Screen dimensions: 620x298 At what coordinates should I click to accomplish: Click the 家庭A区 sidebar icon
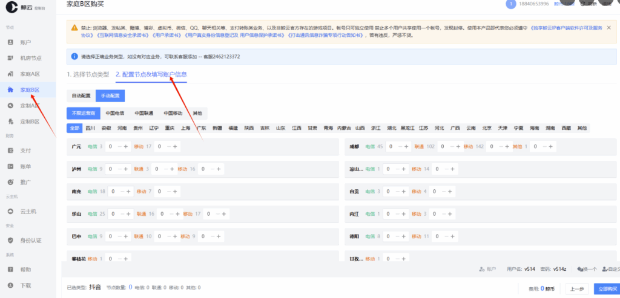(11, 74)
